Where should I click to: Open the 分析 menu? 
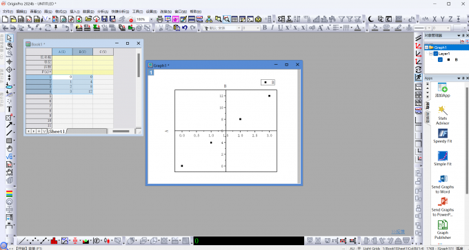pyautogui.click(x=103, y=12)
